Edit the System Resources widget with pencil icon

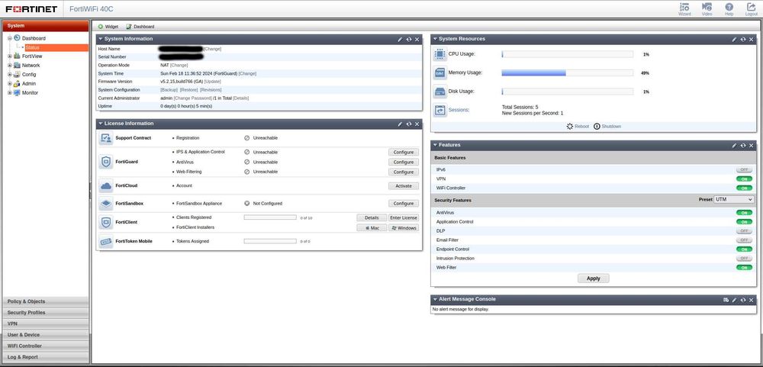(x=734, y=40)
